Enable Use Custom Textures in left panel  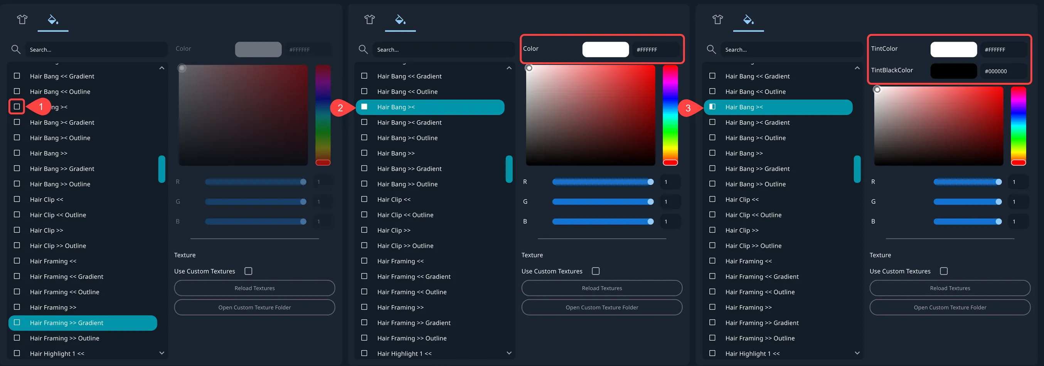[x=248, y=271]
